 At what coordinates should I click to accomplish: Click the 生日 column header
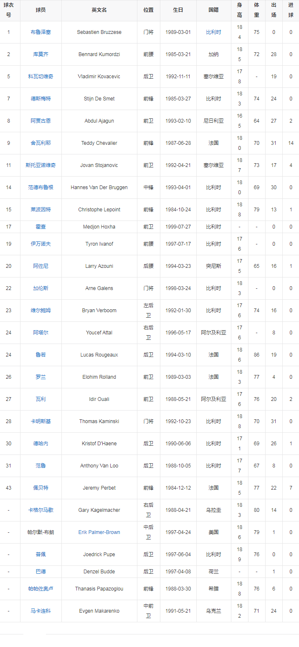(178, 10)
